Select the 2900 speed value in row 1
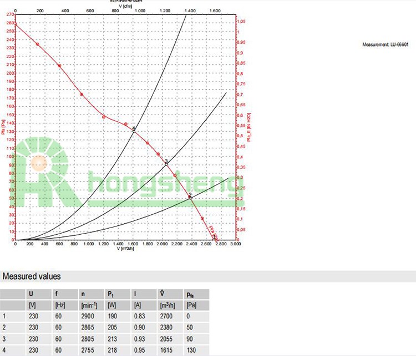Image resolution: width=416 pixels, height=356 pixels. click(88, 316)
